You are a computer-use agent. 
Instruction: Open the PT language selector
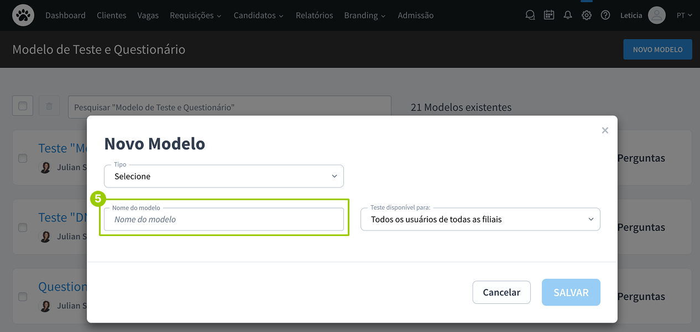(x=684, y=15)
